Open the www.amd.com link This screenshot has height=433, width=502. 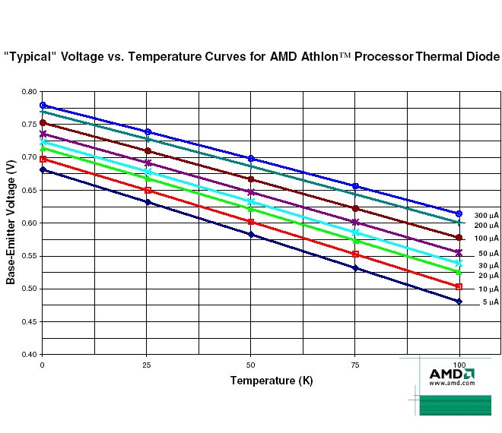tap(452, 383)
